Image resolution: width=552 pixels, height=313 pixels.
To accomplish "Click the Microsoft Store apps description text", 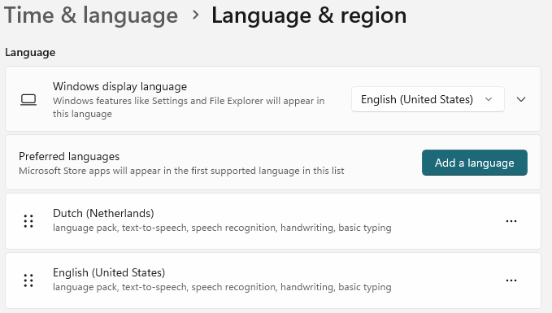I will 181,171.
